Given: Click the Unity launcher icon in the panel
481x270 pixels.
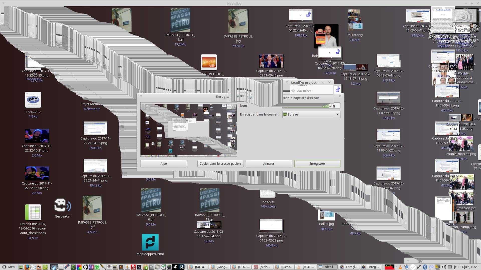Looking at the screenshot, I should (85, 267).
